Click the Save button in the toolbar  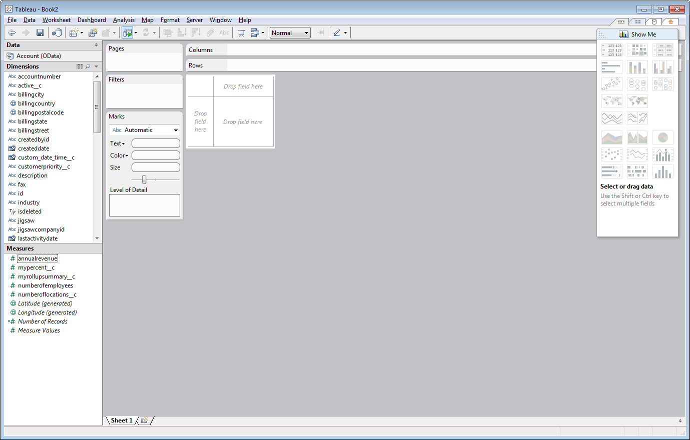pyautogui.click(x=40, y=32)
